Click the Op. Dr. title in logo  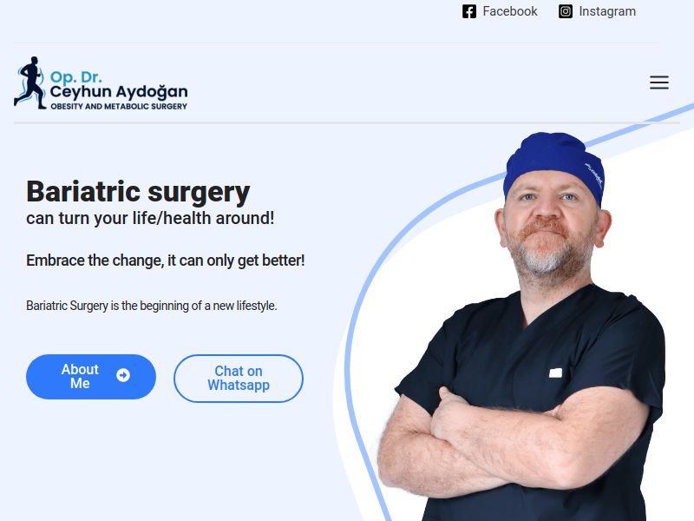(76, 77)
